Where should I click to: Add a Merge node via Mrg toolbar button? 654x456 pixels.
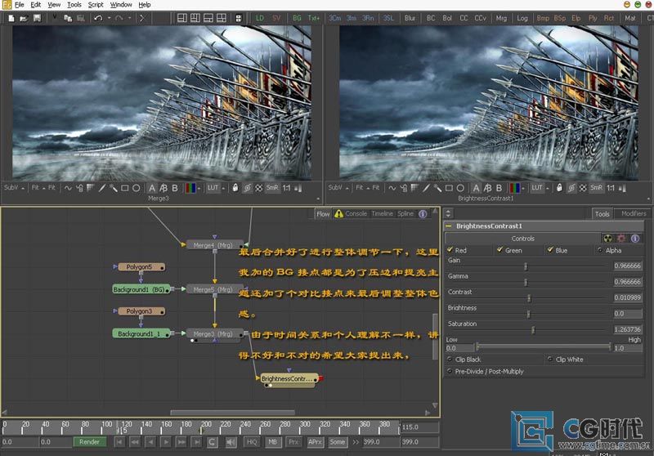click(501, 17)
